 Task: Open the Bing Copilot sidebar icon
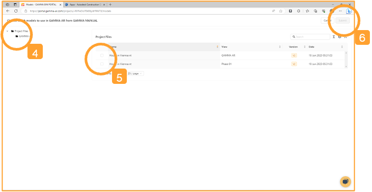point(349,11)
